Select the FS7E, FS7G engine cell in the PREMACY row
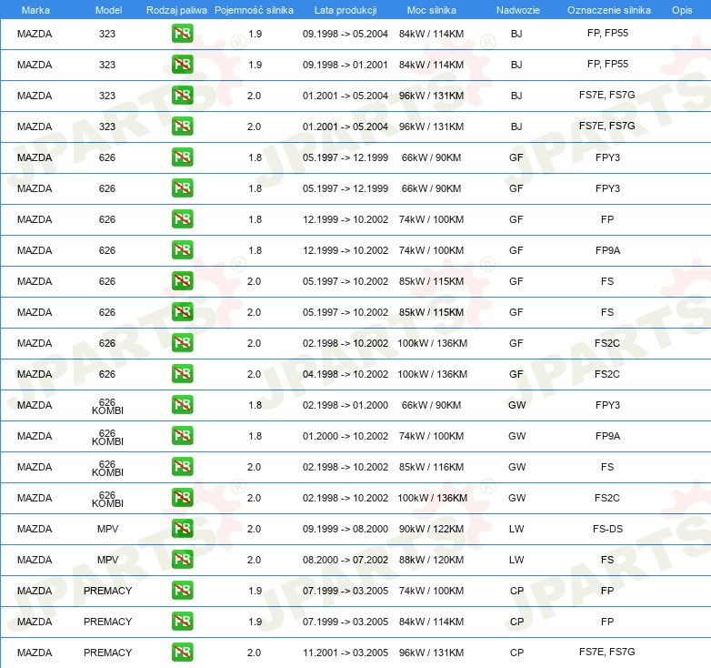Screen dimensions: 711x668 tap(607, 652)
